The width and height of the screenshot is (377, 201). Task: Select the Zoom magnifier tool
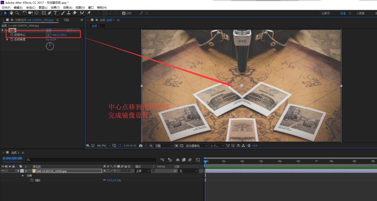(17, 13)
